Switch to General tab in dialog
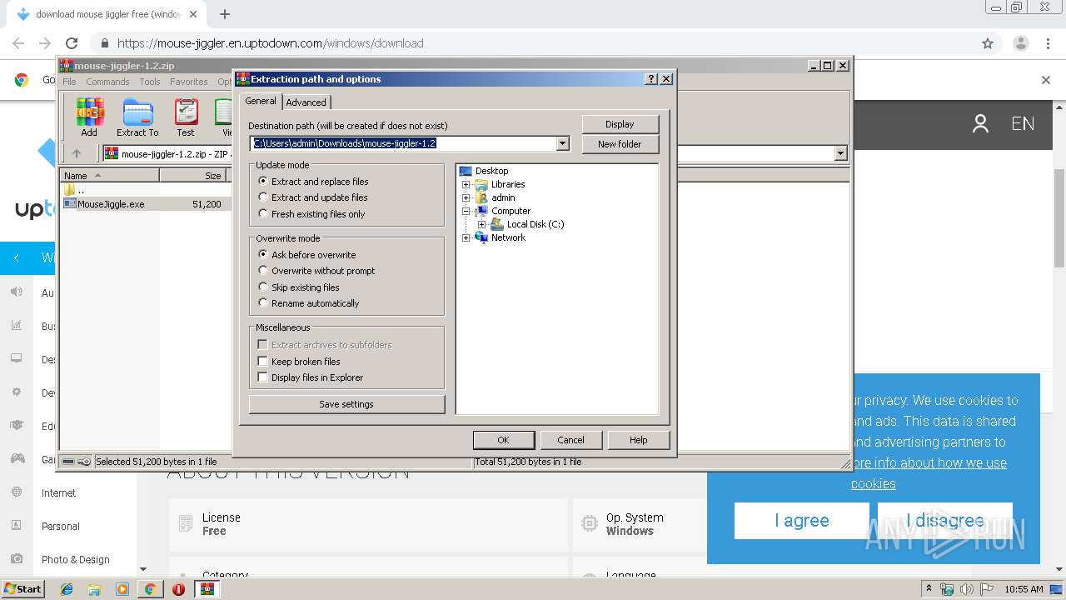Screen dimensions: 1066x600 [261, 101]
